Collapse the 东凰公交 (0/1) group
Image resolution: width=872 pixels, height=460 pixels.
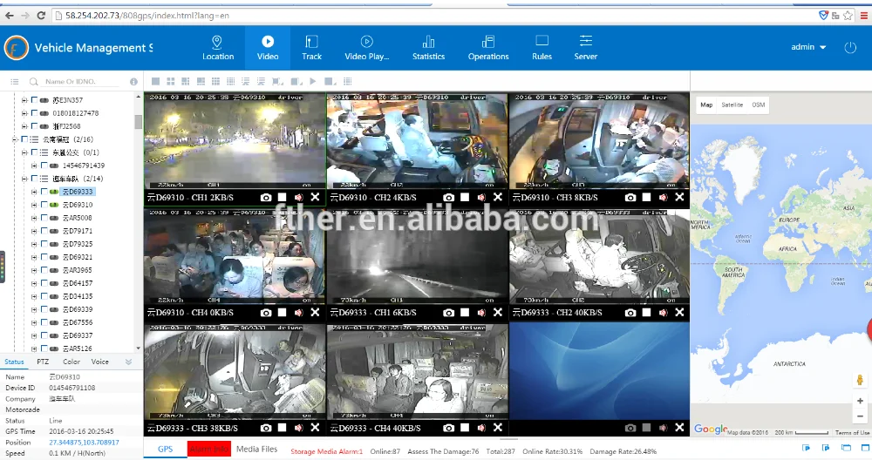24,152
